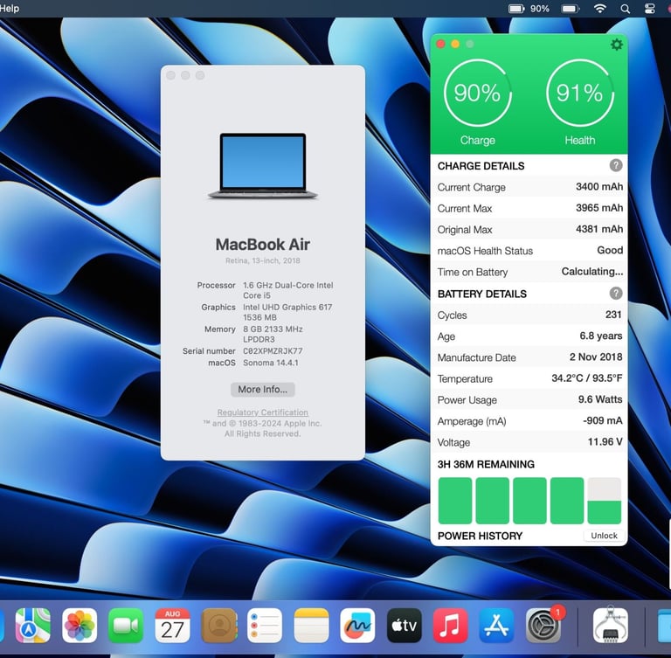Open System Information chip icon in Dock
Image resolution: width=671 pixels, height=658 pixels.
(611, 626)
